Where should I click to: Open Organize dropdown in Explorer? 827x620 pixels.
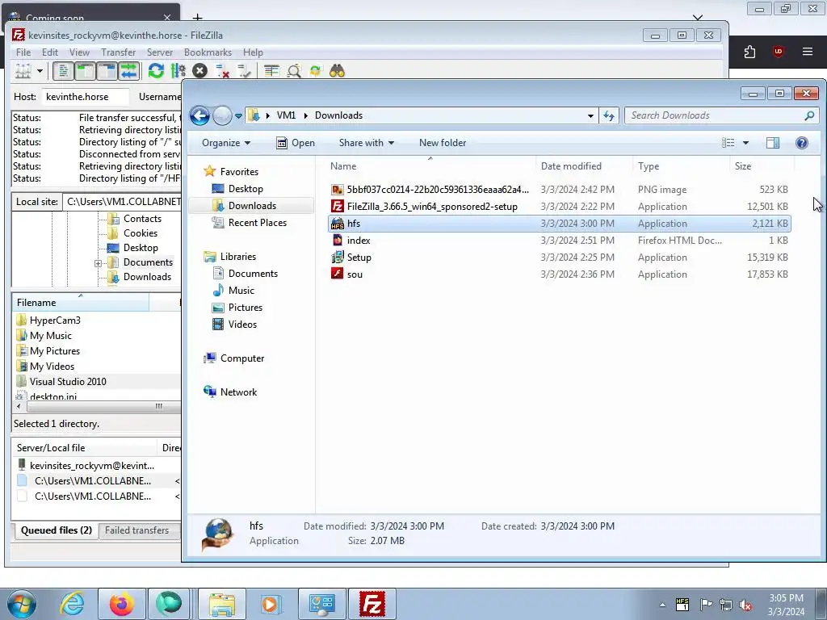click(226, 143)
